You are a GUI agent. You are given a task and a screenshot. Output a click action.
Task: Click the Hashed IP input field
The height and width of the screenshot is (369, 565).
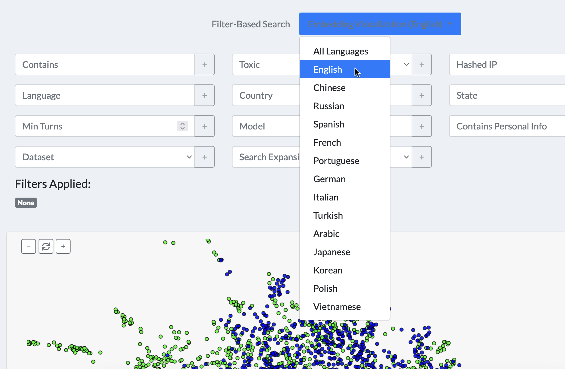point(507,65)
